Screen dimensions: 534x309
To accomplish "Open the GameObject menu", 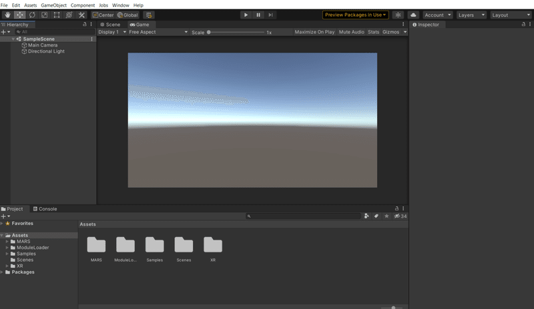I will [x=53, y=5].
